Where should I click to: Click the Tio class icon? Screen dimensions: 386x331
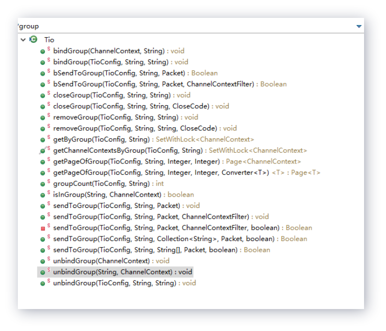pyautogui.click(x=33, y=39)
